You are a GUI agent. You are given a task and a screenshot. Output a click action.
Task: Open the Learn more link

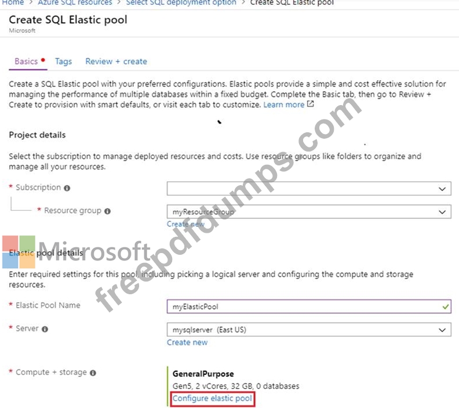click(x=283, y=104)
